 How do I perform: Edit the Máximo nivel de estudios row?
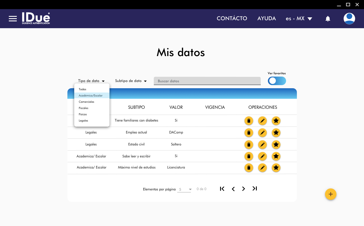click(262, 168)
